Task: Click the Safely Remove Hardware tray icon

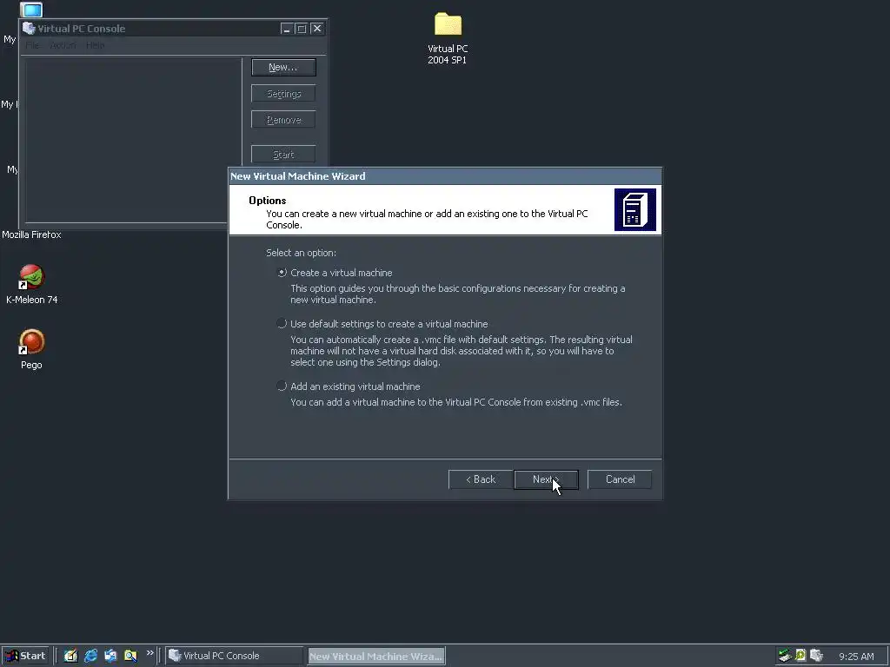Action: point(785,656)
